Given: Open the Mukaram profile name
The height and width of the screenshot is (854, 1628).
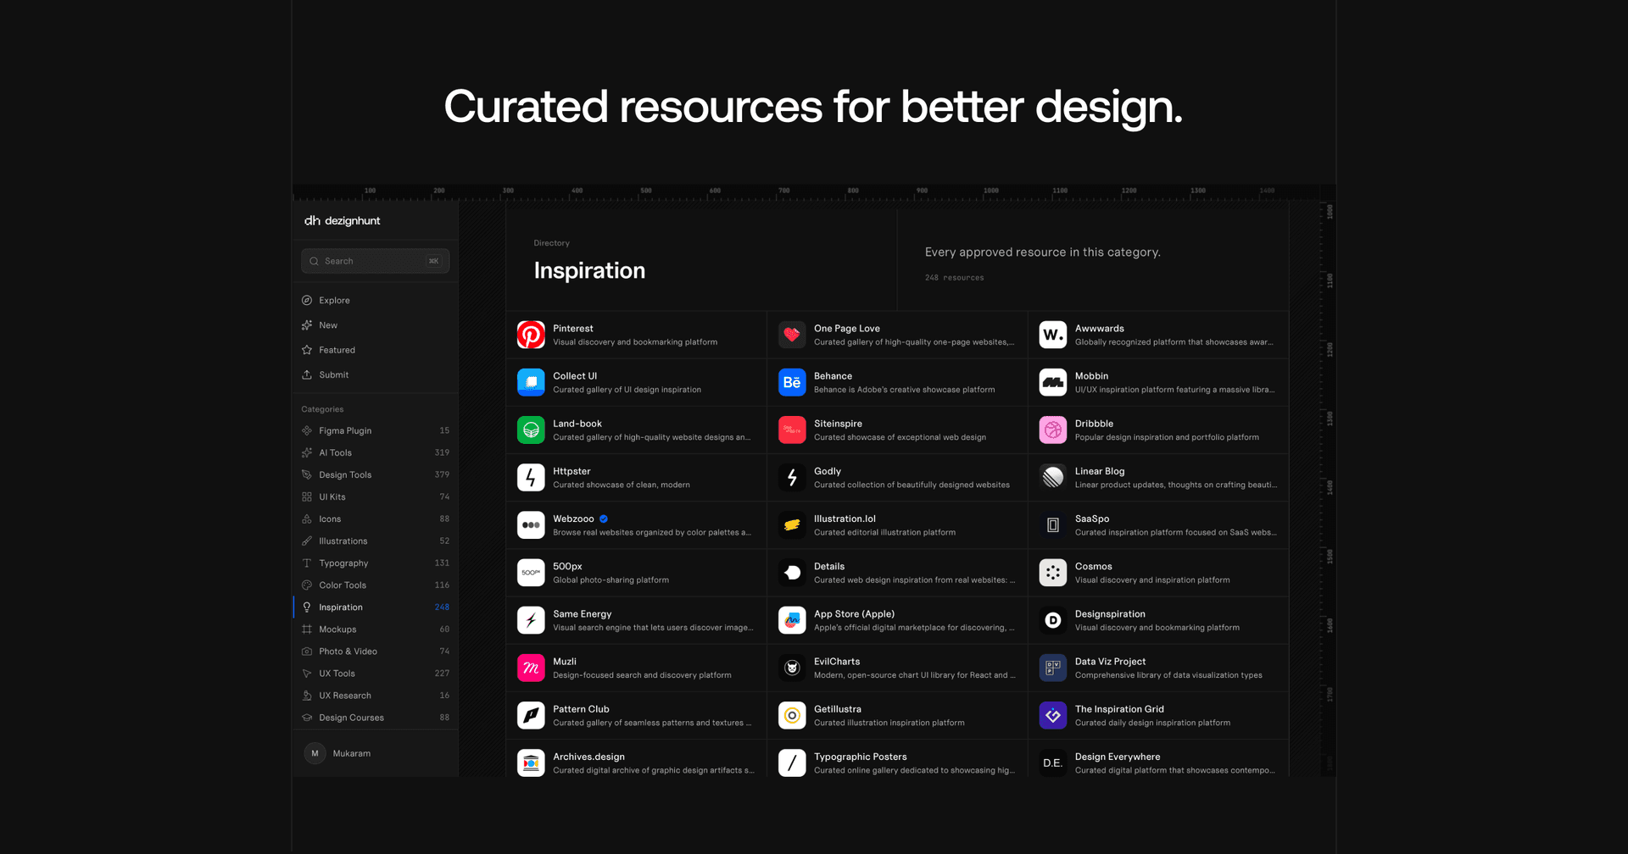Looking at the screenshot, I should point(351,753).
